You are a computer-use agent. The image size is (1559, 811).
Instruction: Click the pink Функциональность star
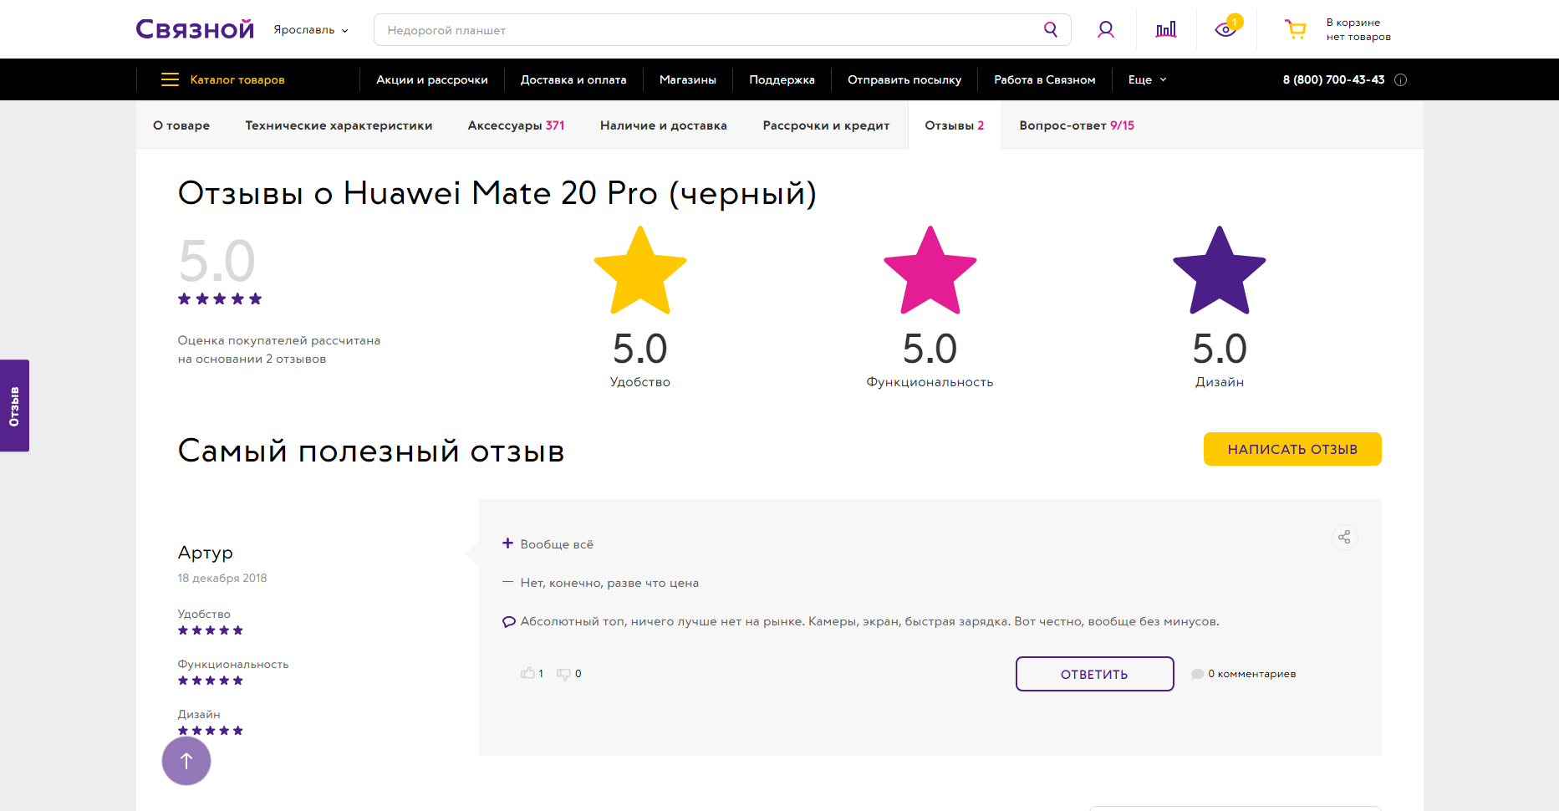point(930,271)
